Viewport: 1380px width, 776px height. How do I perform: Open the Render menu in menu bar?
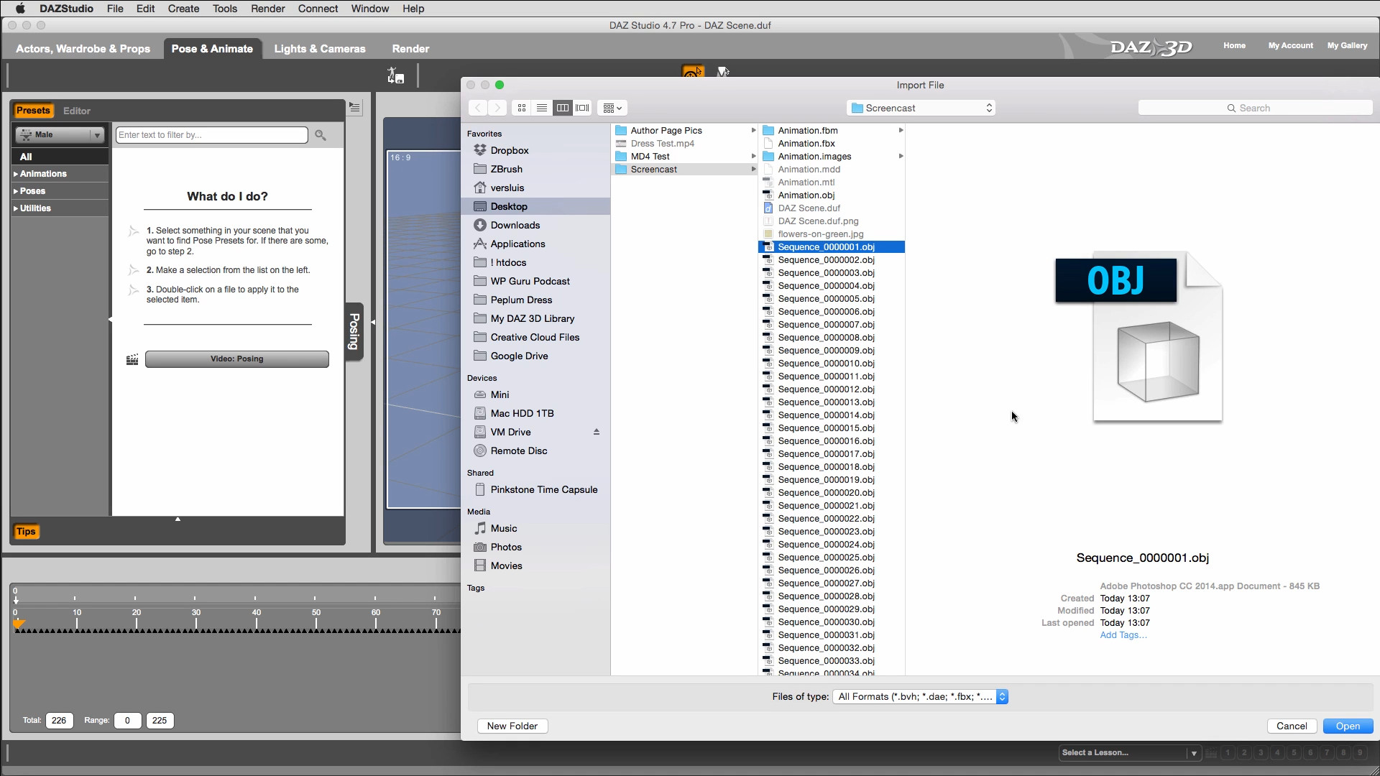click(x=267, y=9)
